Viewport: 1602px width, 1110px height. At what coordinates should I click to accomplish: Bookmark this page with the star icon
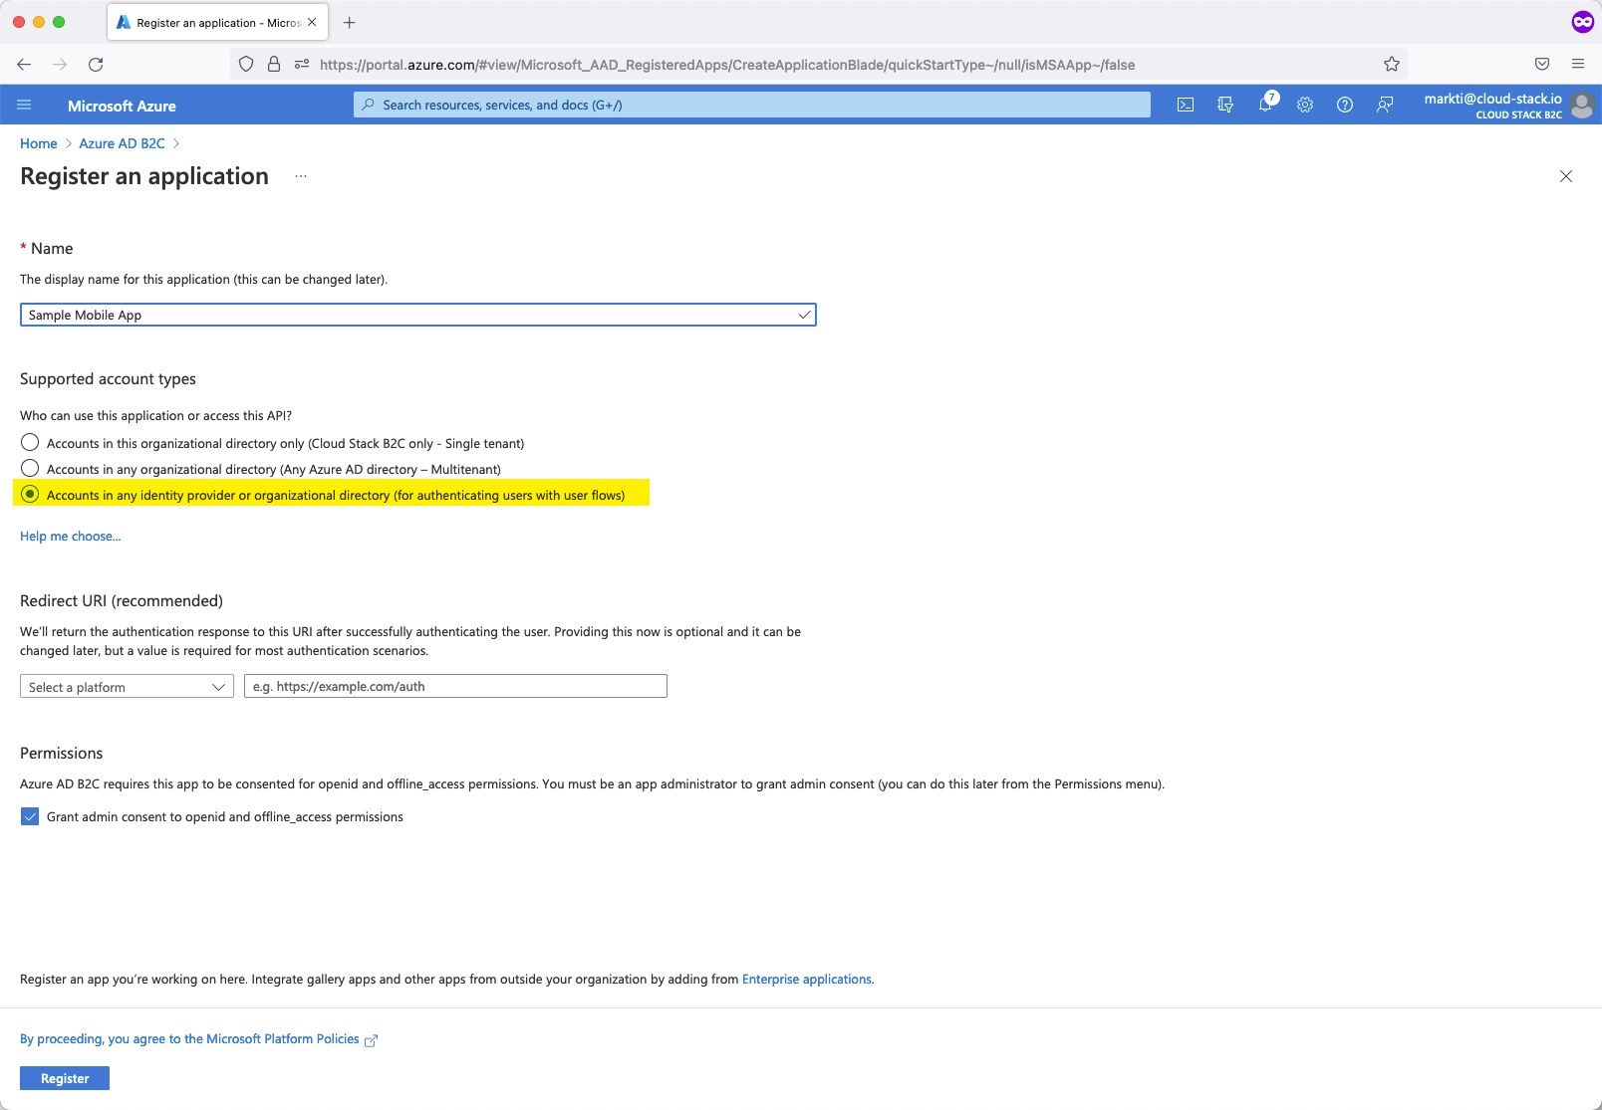(x=1392, y=65)
